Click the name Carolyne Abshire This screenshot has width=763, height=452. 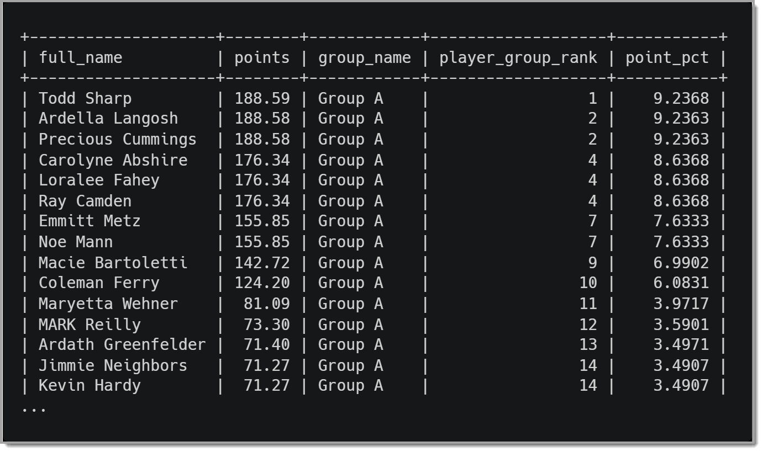click(113, 160)
